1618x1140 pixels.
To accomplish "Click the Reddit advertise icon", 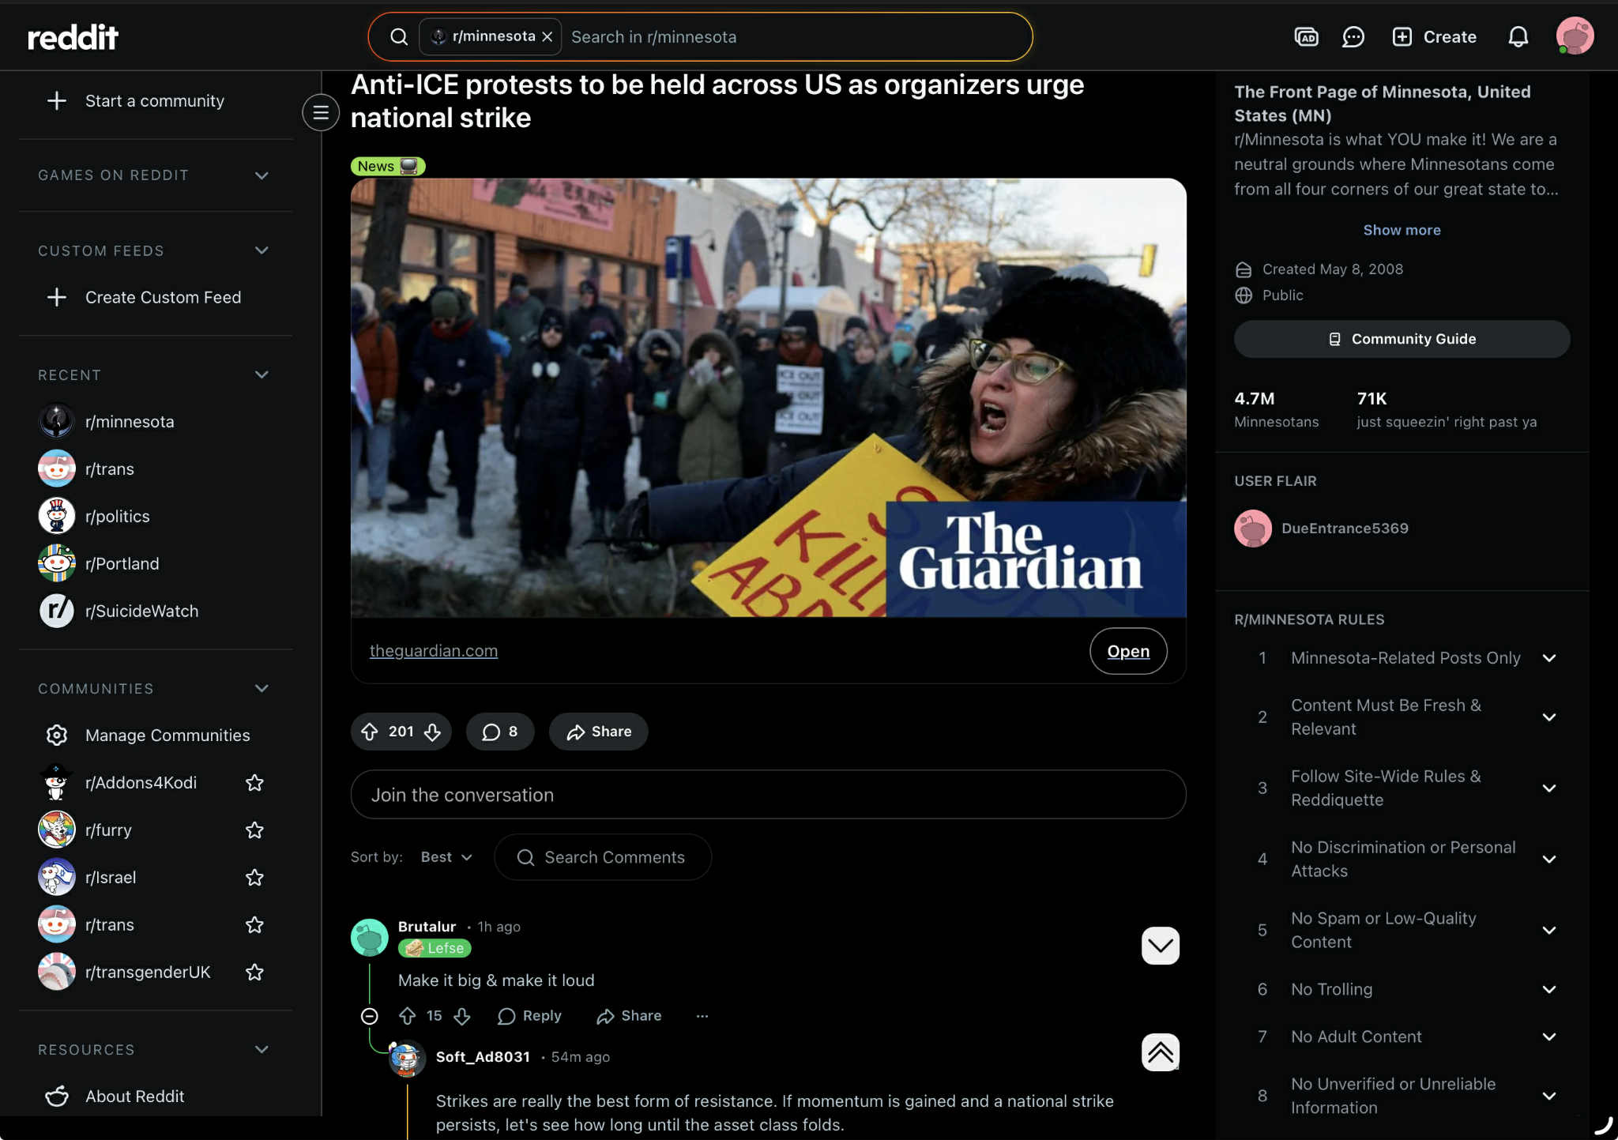I will click(x=1306, y=37).
